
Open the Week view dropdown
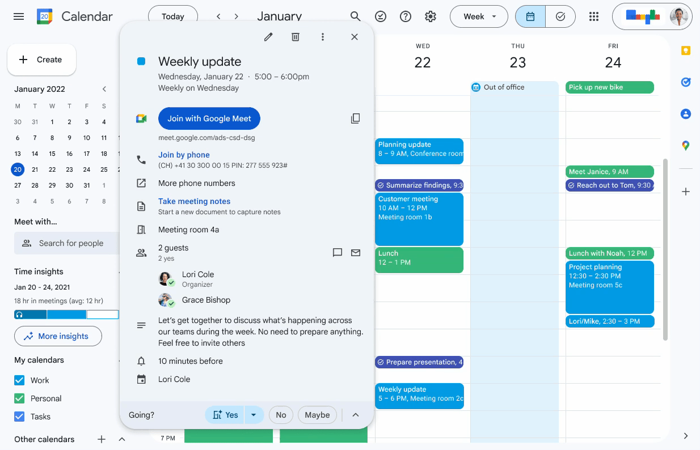(x=479, y=16)
